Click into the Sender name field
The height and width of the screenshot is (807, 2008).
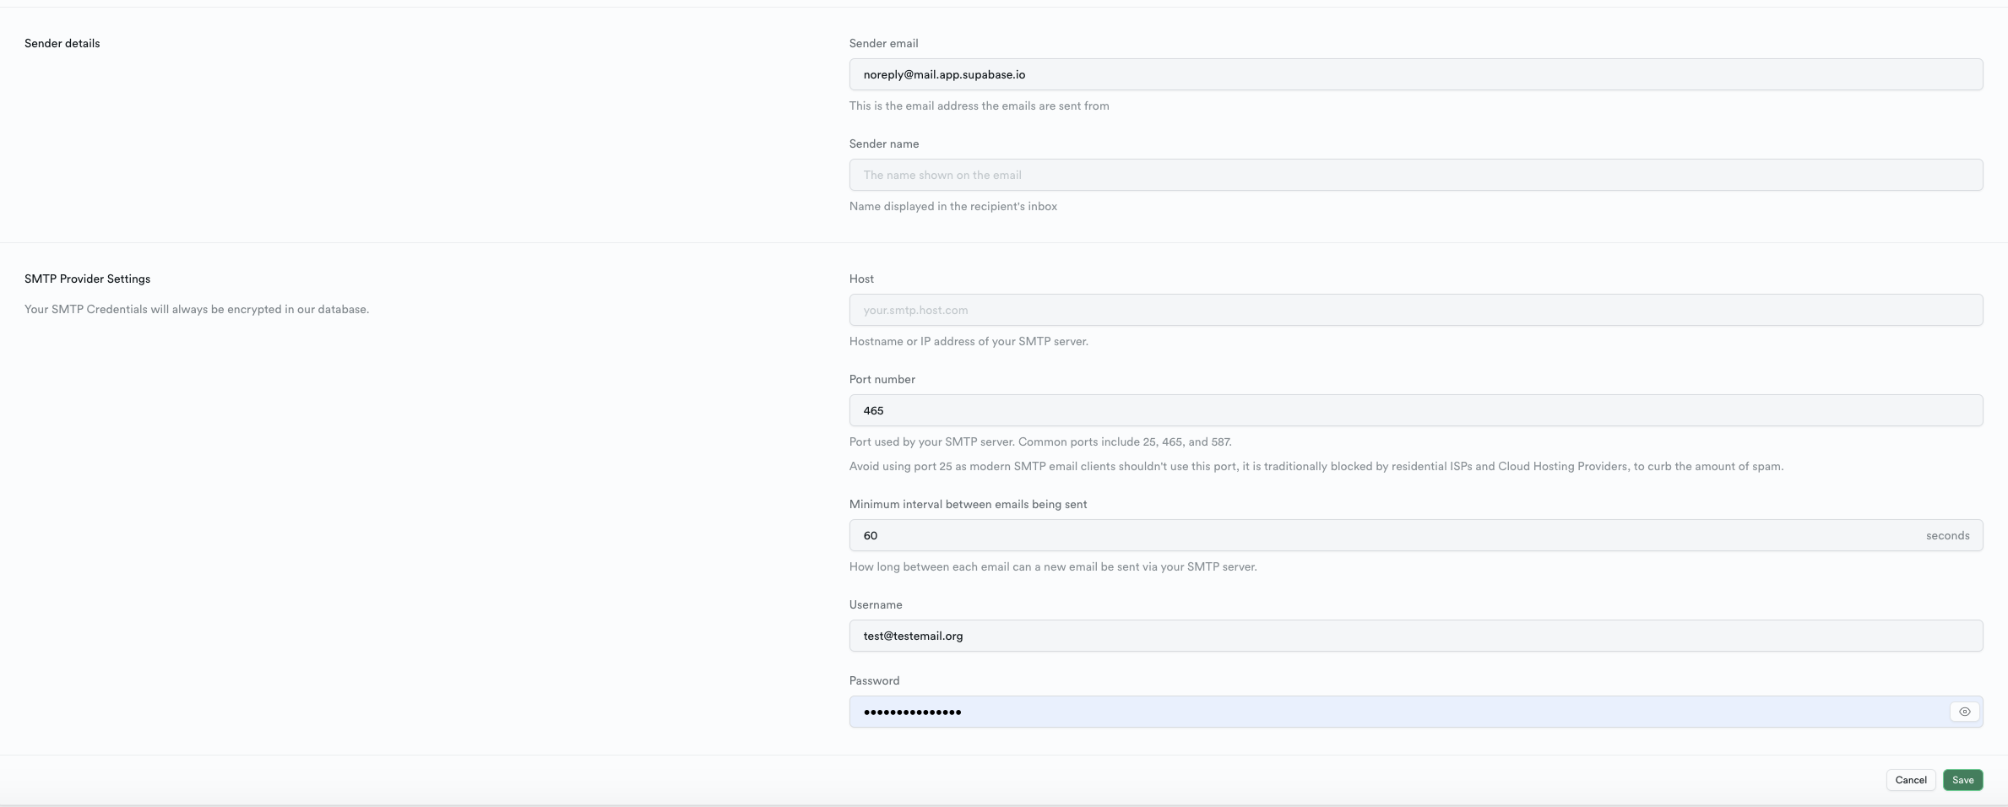1415,175
